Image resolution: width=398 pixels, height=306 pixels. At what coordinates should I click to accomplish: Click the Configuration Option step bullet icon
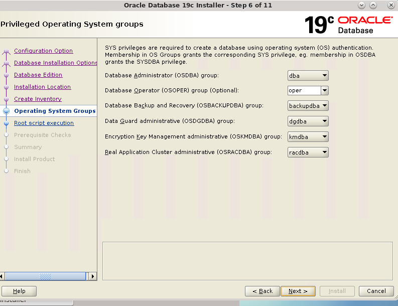pyautogui.click(x=7, y=51)
